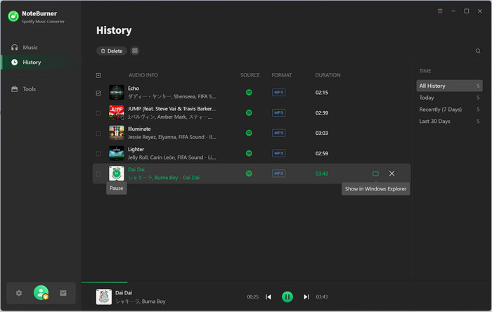Click the Illuminate album thumbnail
This screenshot has height=312, width=492.
pos(117,133)
